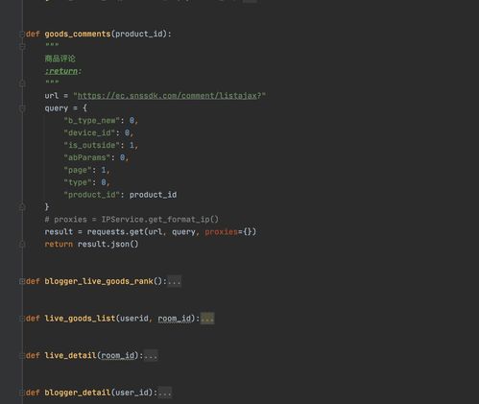Click the closing brace fold marker

pyautogui.click(x=22, y=207)
